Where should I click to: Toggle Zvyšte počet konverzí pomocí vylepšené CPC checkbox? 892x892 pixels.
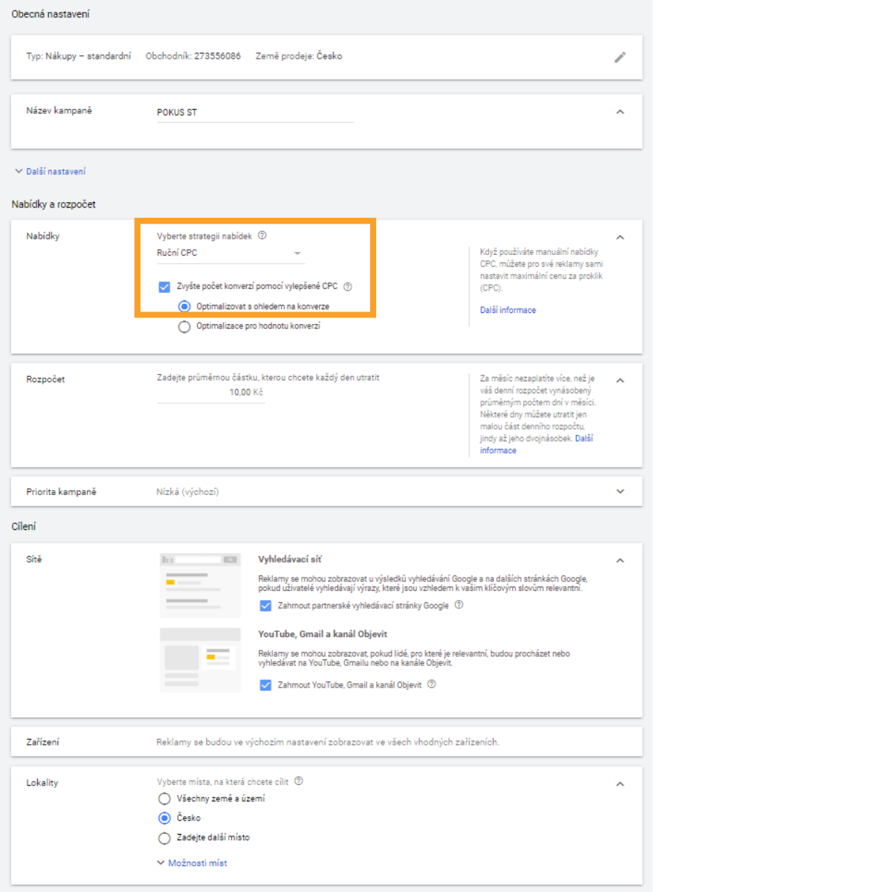[x=164, y=287]
